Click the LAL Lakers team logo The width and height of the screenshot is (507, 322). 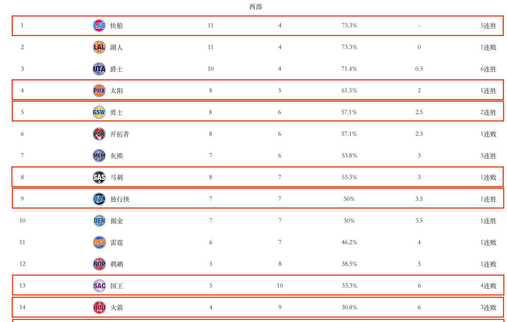point(99,47)
